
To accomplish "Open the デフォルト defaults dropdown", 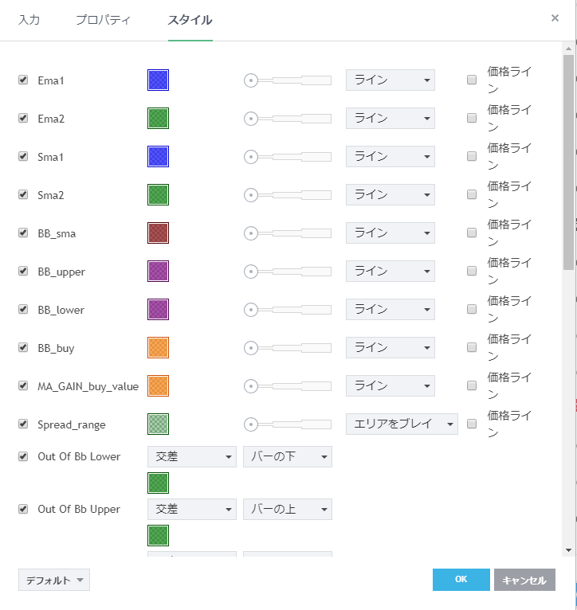I will coord(54,581).
